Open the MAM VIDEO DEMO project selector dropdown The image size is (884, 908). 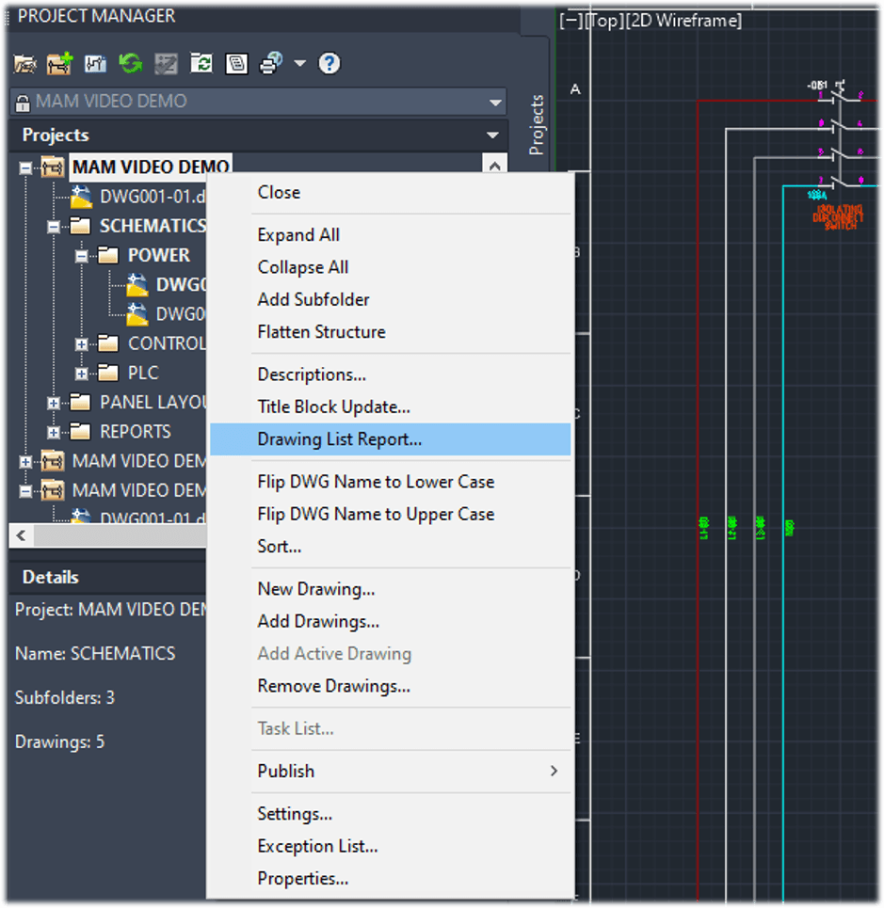point(495,103)
